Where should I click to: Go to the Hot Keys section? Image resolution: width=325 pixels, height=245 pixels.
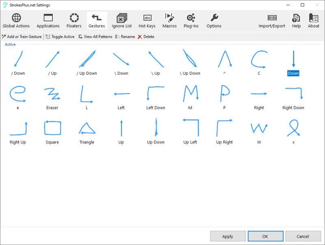coord(147,21)
